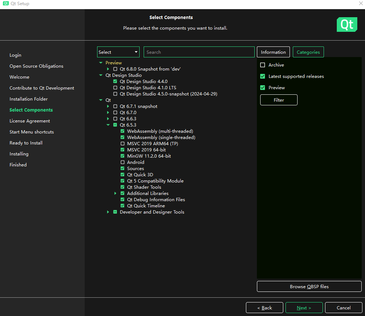The image size is (365, 316).
Task: Uncheck the Sources checkbox
Action: point(122,169)
